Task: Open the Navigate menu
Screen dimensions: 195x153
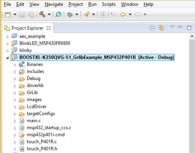Action: (x=54, y=4)
